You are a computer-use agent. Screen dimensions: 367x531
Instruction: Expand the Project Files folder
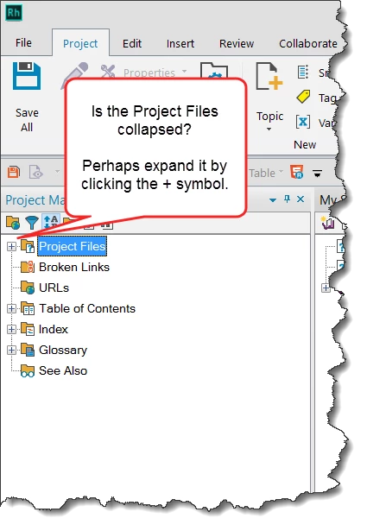click(11, 246)
